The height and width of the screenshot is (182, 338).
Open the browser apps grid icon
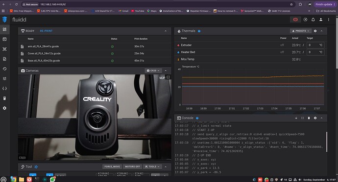coord(3,11)
